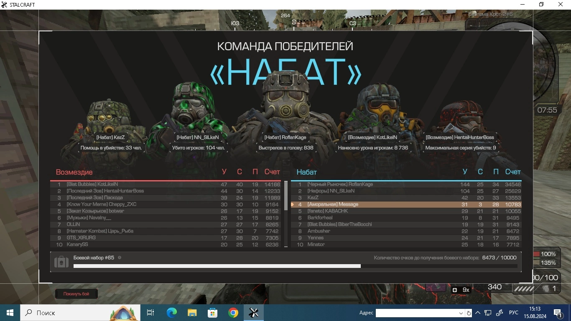
Task: Select row Barkforheal
Action: click(x=406, y=218)
